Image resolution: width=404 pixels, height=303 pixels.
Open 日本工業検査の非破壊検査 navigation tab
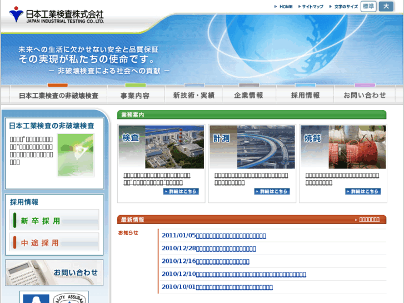coord(58,96)
